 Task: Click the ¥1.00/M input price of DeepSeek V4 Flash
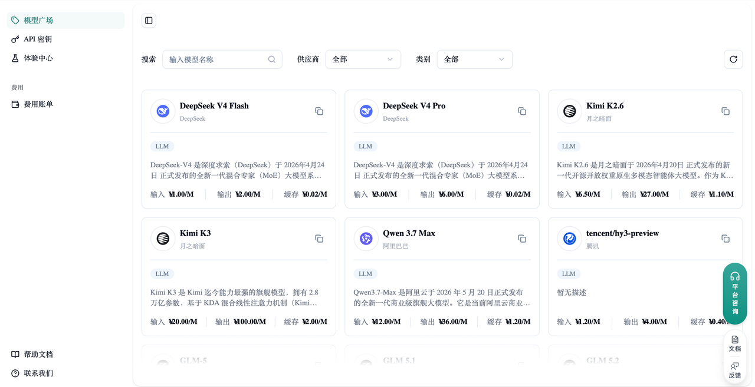[180, 194]
